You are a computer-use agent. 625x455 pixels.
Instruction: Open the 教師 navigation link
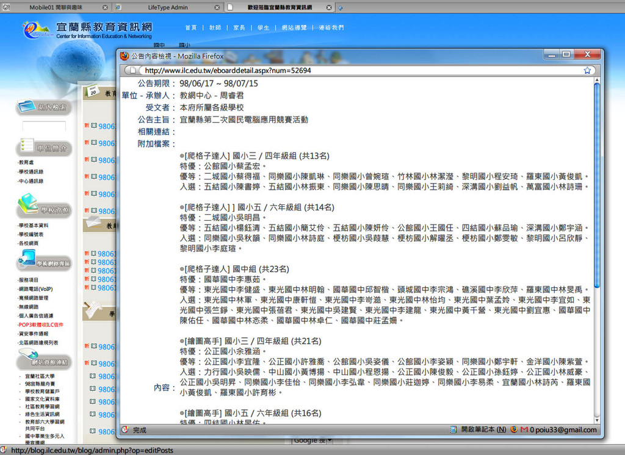pyautogui.click(x=215, y=27)
